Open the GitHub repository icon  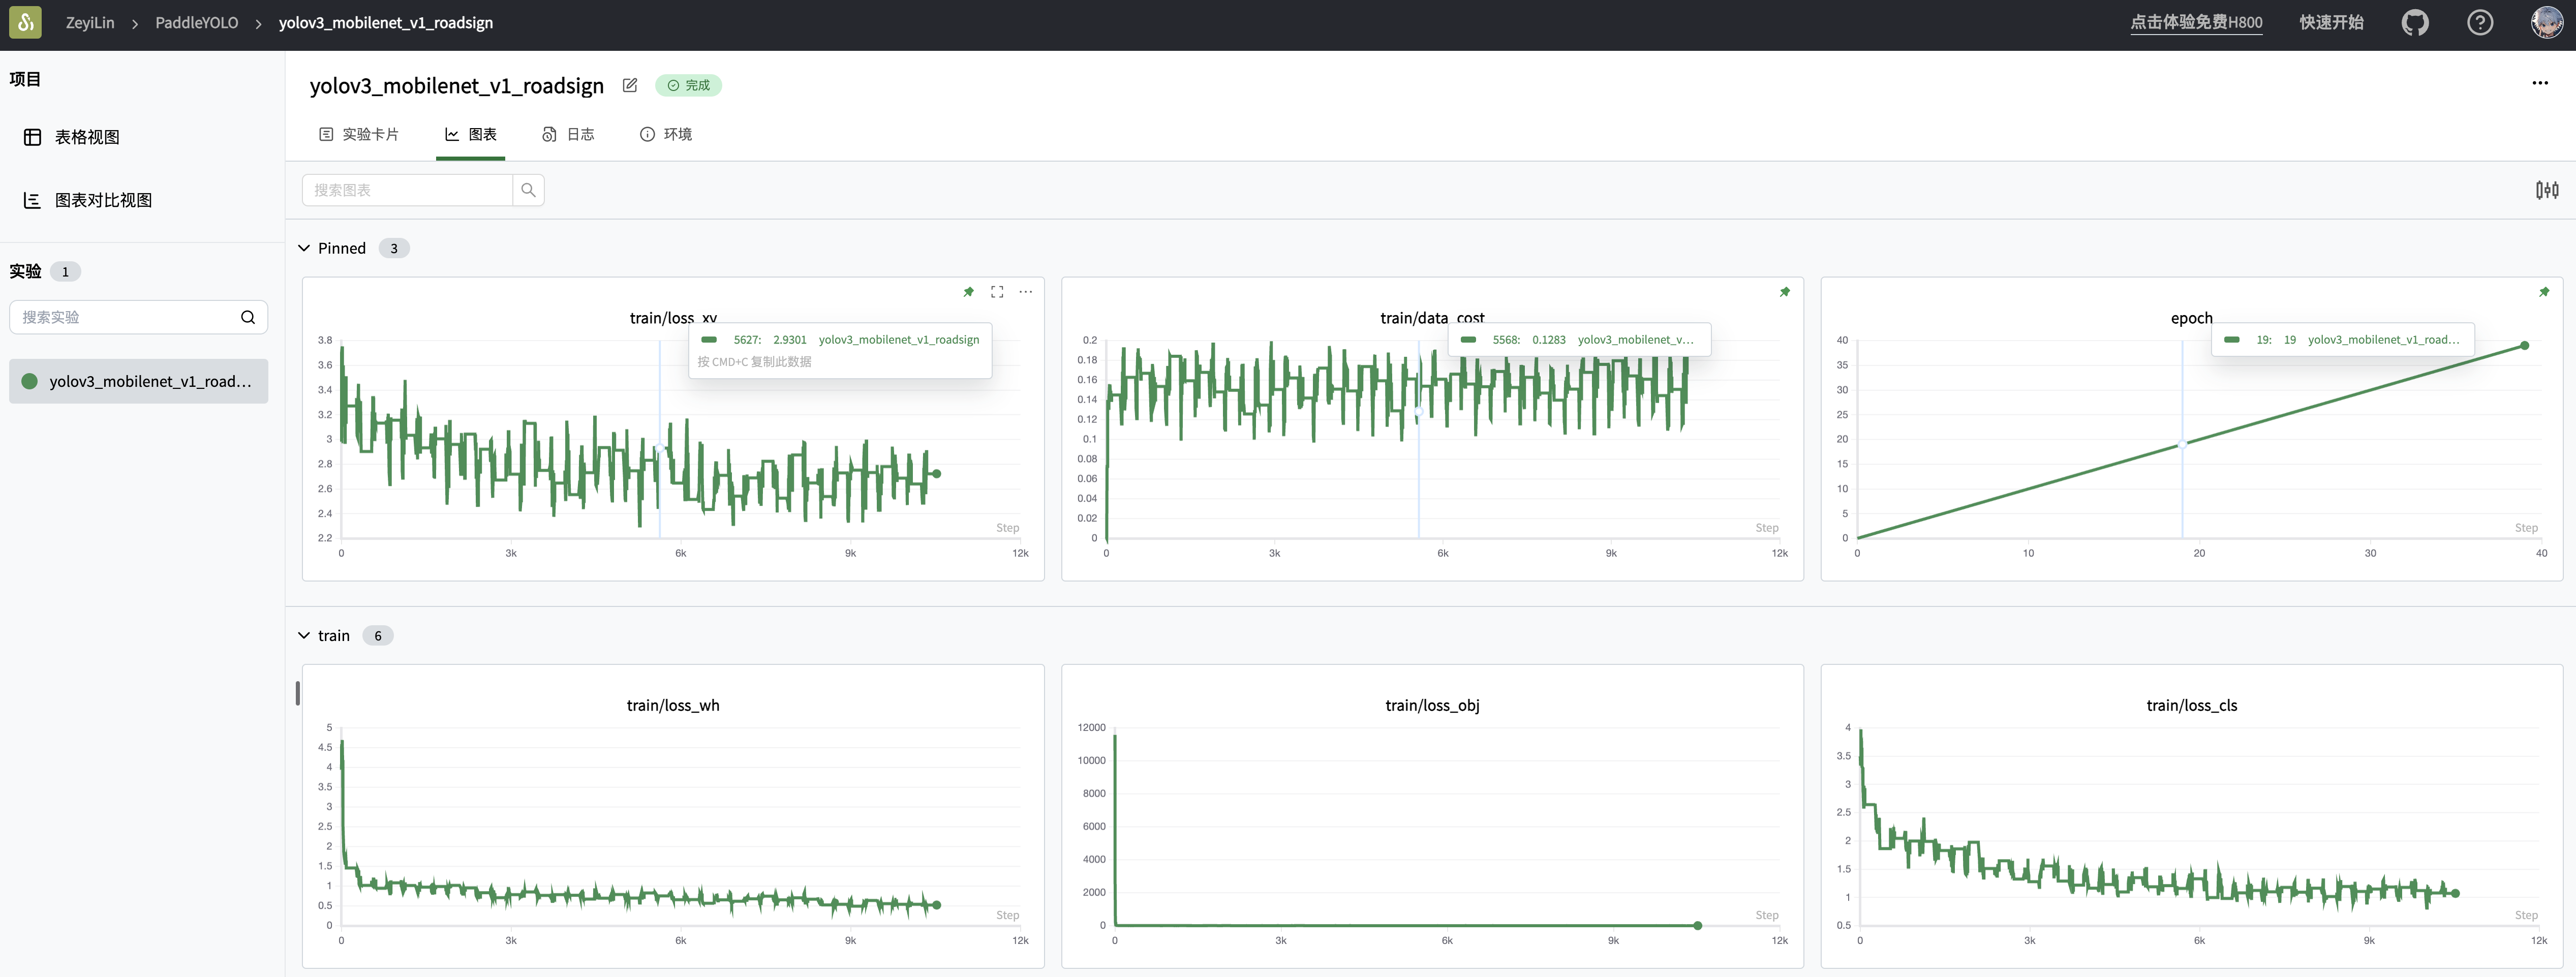(x=2415, y=22)
